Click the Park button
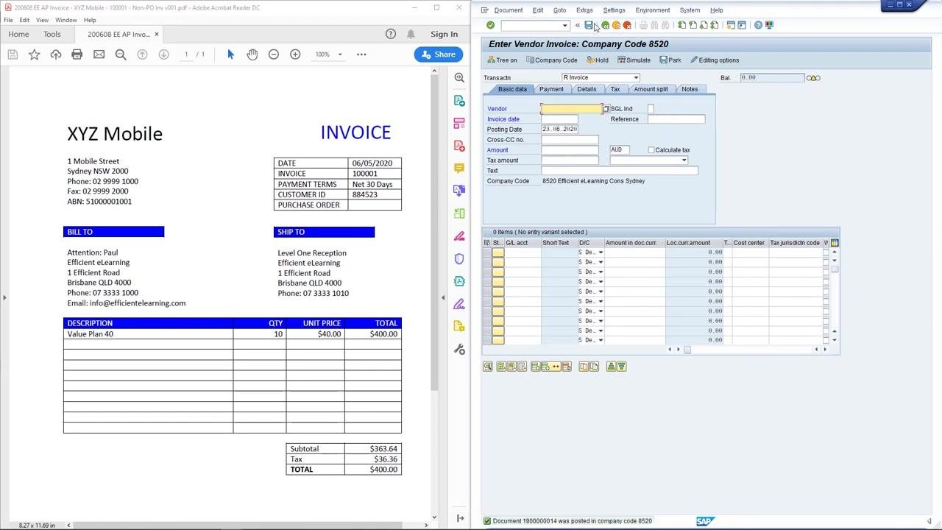The height and width of the screenshot is (530, 942). click(670, 60)
